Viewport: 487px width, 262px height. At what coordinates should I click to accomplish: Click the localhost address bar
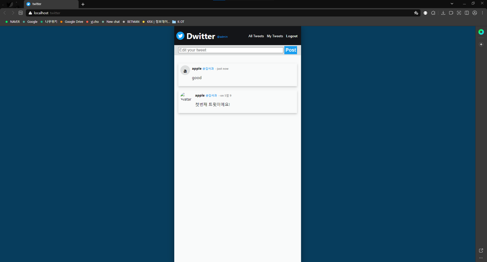(223, 13)
